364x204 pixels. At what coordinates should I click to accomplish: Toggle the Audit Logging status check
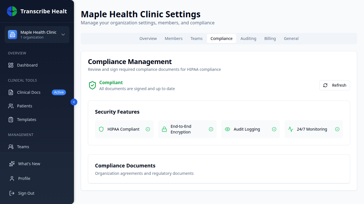coord(274,129)
